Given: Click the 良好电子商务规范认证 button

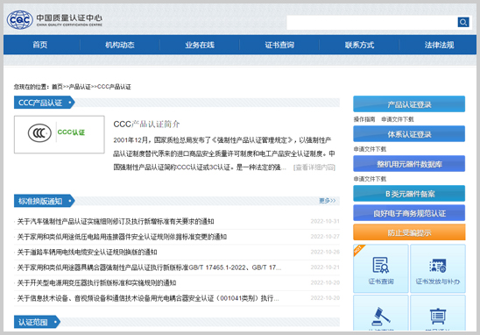Looking at the screenshot, I should pos(409,213).
